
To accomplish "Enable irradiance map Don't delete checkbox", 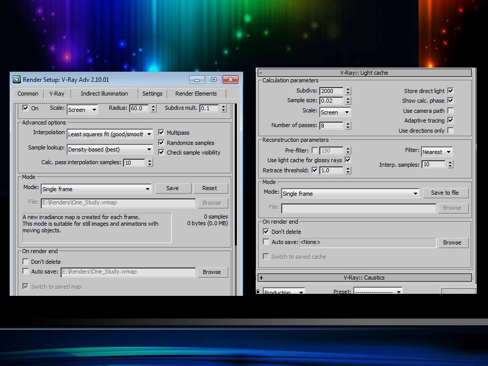I will (25, 261).
